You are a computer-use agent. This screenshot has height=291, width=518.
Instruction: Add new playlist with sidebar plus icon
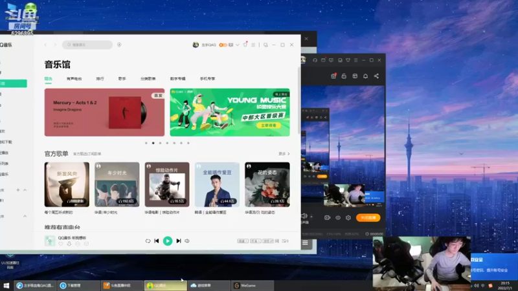click(18, 190)
